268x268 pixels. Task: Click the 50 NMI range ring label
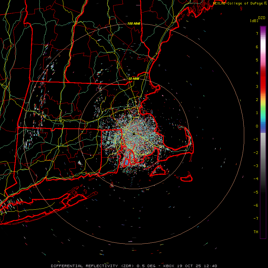(x=134, y=79)
